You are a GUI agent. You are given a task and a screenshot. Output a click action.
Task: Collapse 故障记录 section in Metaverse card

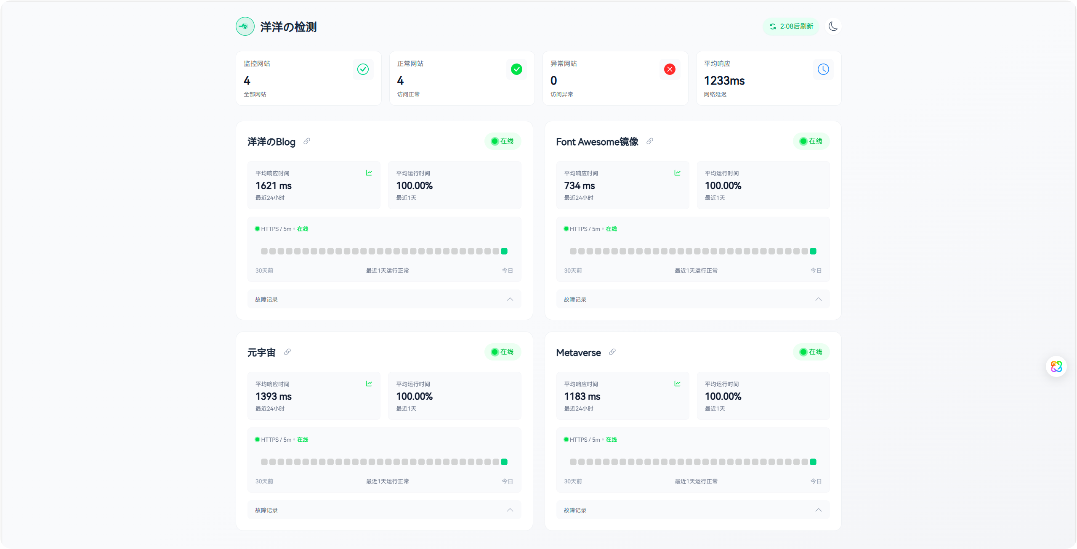tap(818, 510)
